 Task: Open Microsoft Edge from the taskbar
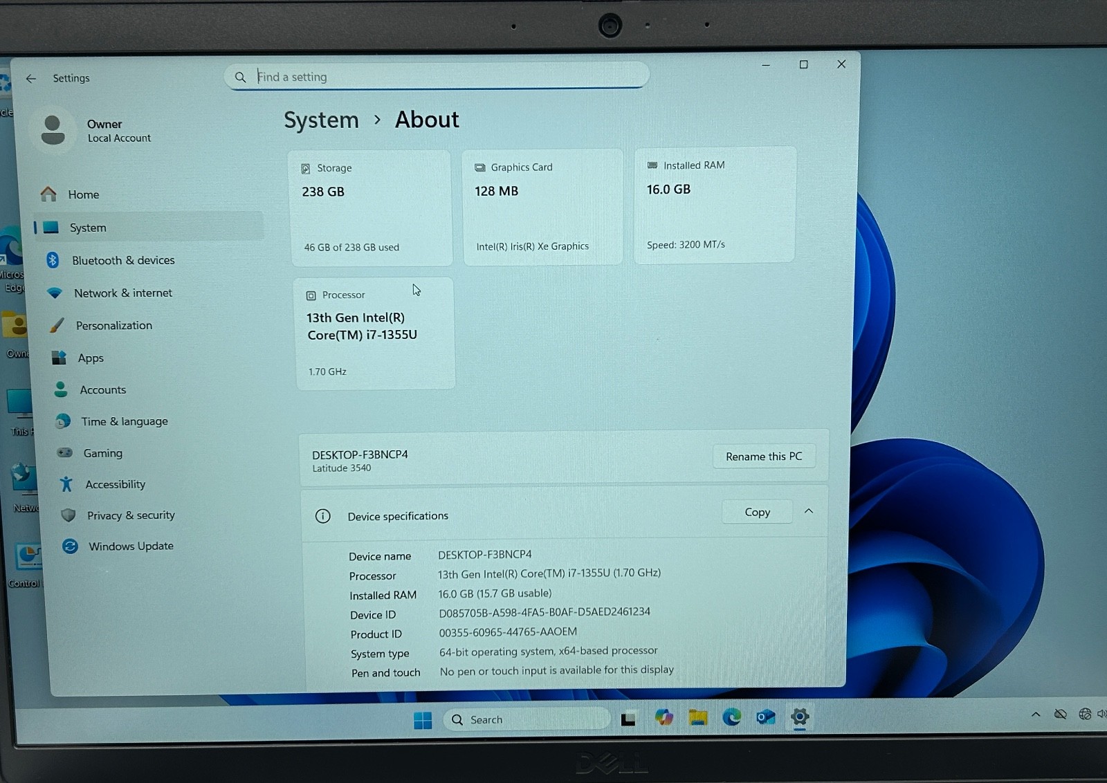pyautogui.click(x=731, y=717)
